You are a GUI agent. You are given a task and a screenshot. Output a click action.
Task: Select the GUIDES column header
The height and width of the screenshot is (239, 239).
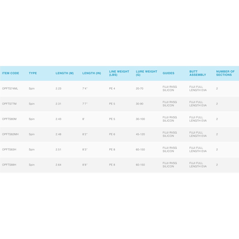[168, 73]
